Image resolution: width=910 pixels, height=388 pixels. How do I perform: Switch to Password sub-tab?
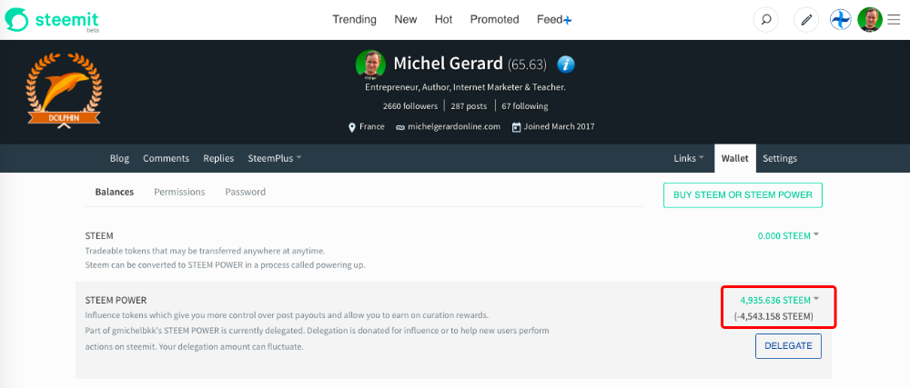(x=246, y=192)
